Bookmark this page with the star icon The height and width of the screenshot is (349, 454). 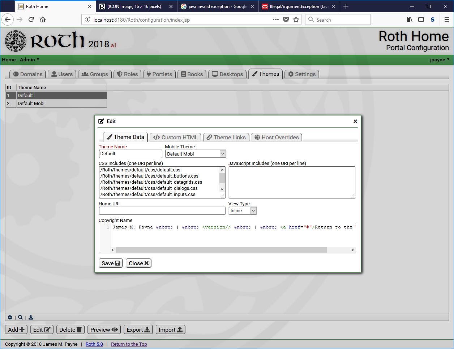click(x=296, y=19)
